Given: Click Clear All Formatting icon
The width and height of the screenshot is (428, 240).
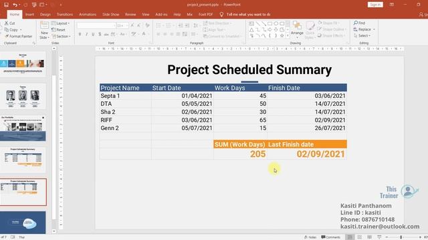Looking at the screenshot, I should [x=147, y=25].
